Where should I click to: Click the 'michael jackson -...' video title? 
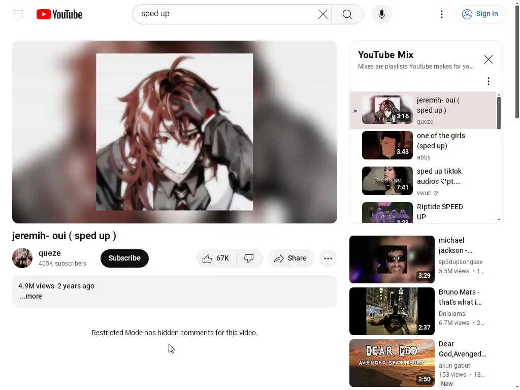(x=456, y=245)
